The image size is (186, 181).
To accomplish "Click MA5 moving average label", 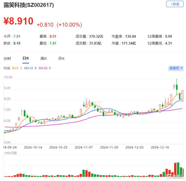I will (17, 68).
